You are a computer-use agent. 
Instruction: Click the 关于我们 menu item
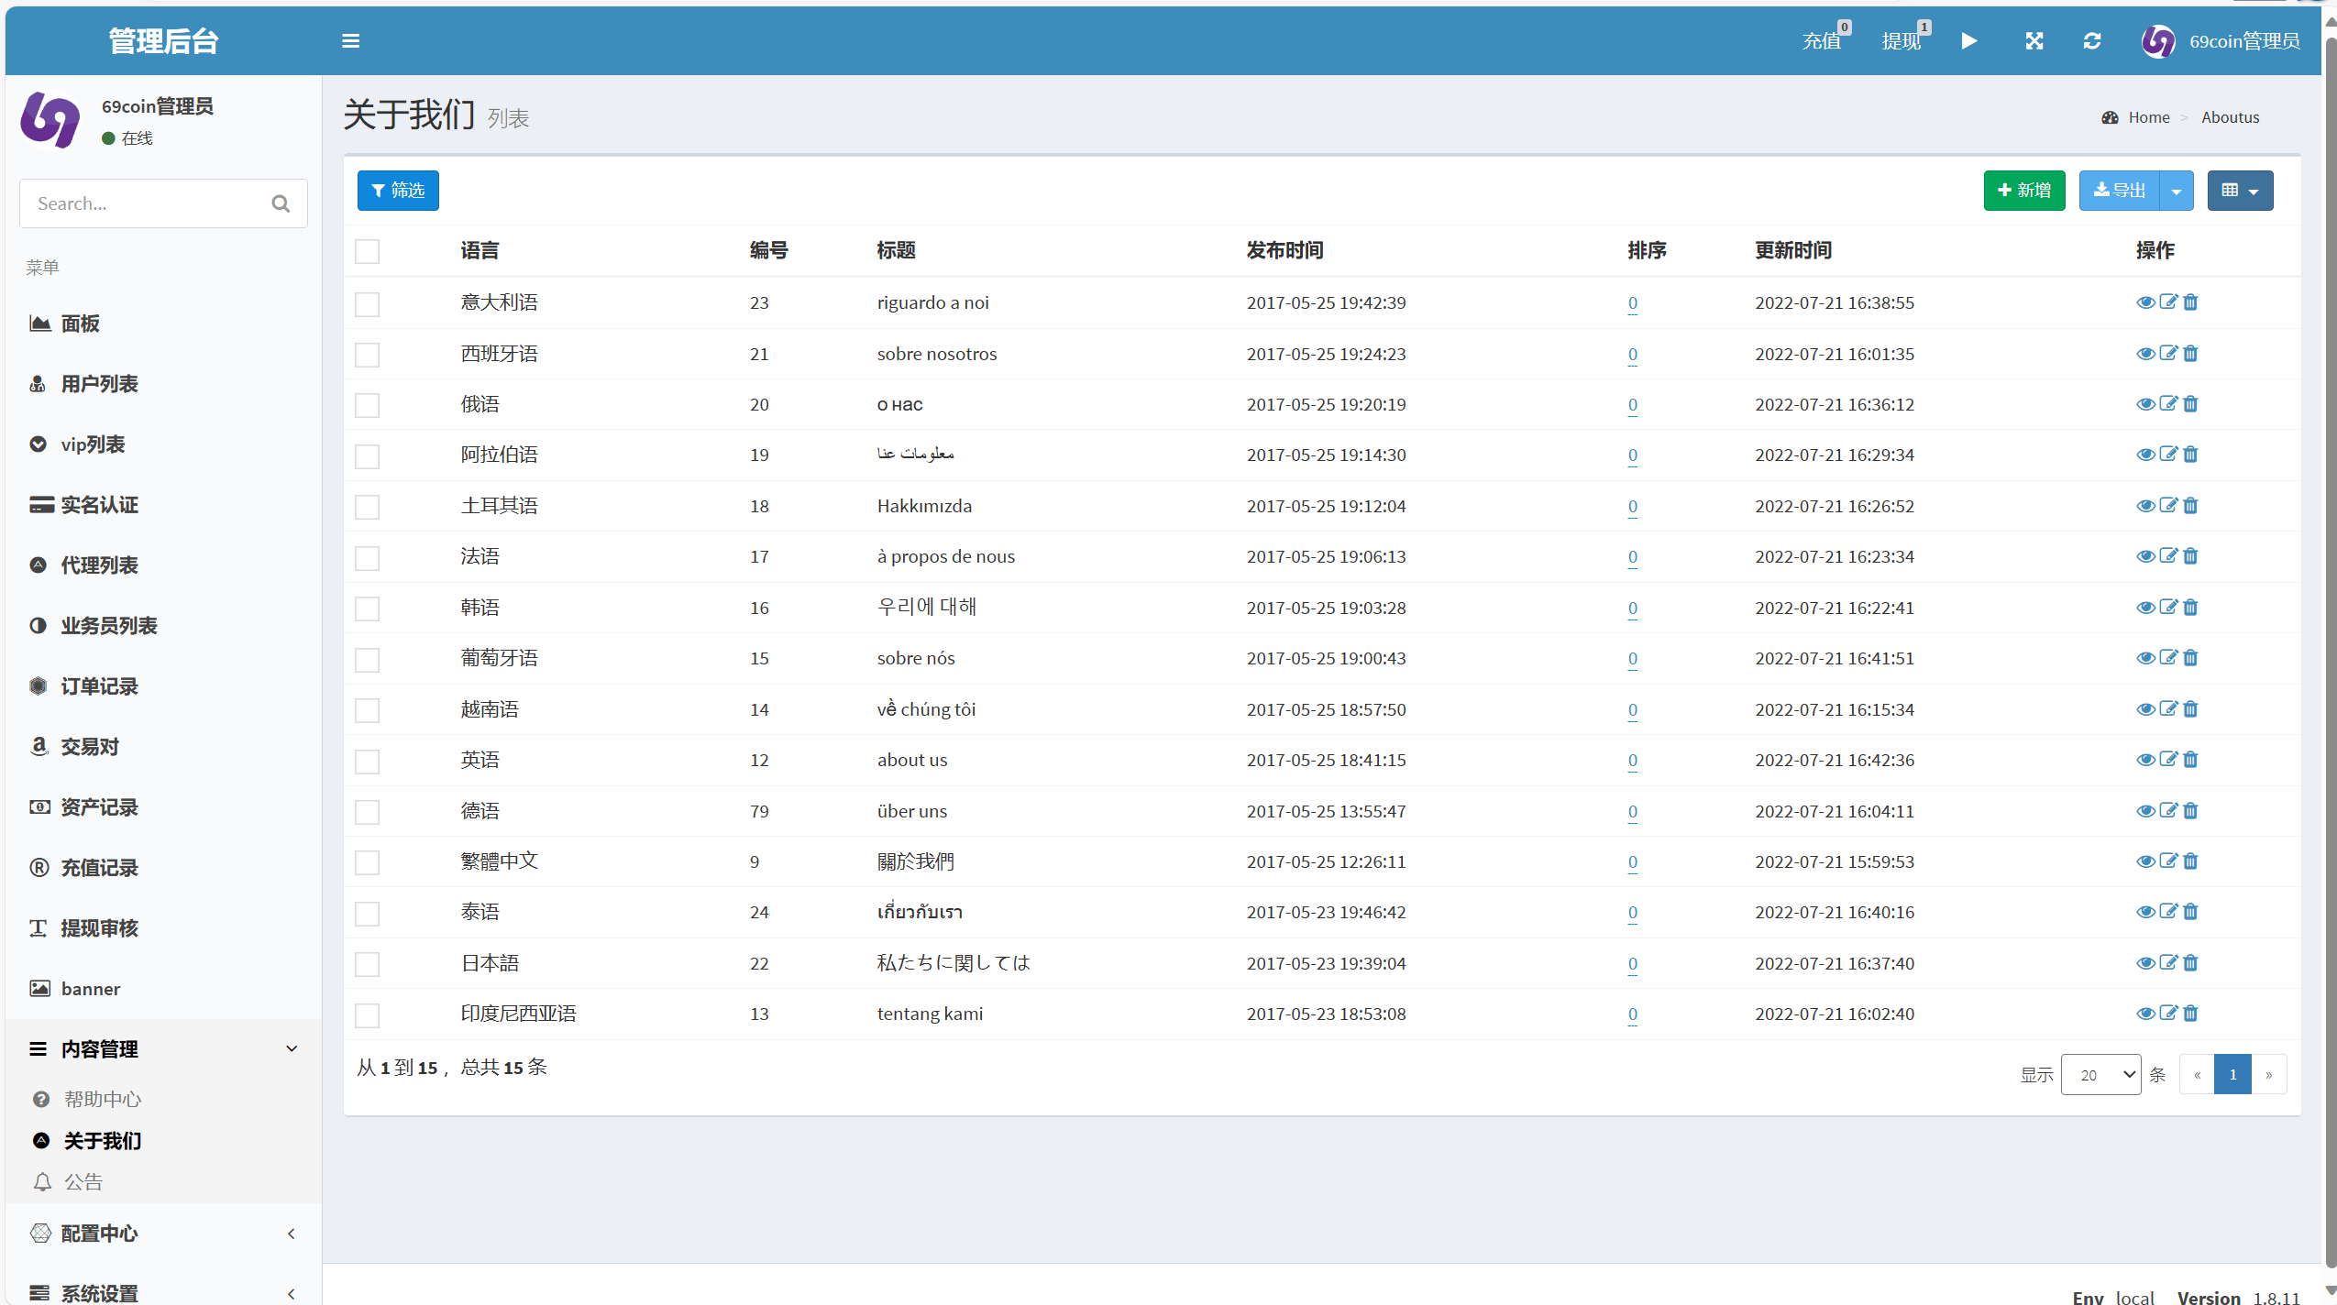(x=100, y=1141)
